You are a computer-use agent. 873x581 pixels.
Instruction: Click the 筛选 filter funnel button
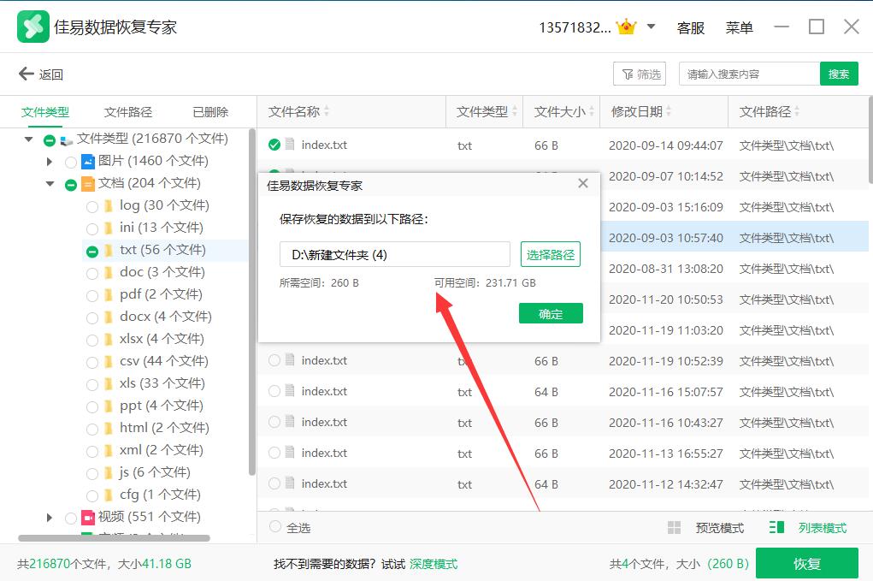(x=640, y=74)
